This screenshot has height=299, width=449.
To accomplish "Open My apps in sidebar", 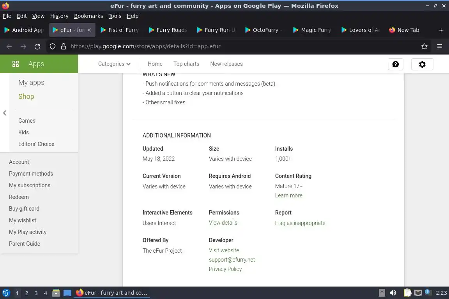I will [31, 83].
